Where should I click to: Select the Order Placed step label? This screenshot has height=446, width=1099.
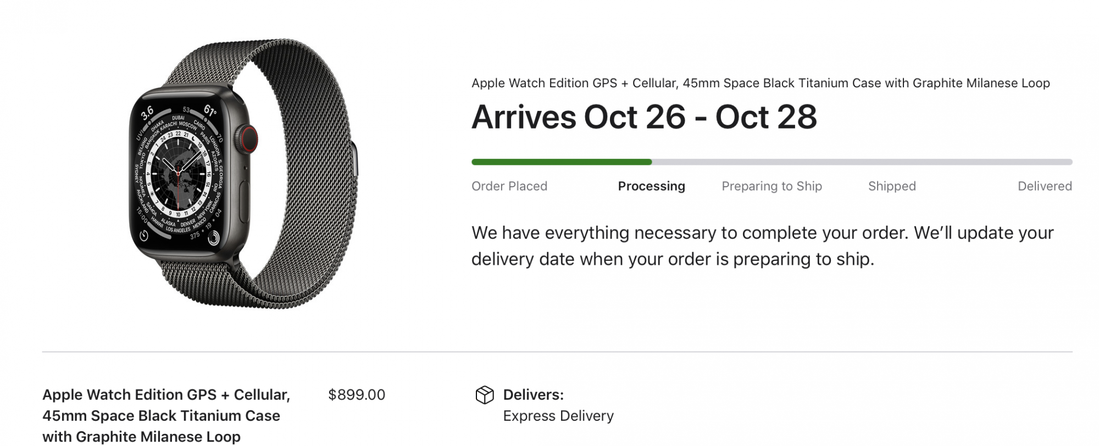click(509, 186)
